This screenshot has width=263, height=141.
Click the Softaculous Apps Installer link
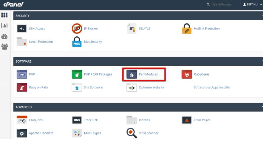(212, 87)
